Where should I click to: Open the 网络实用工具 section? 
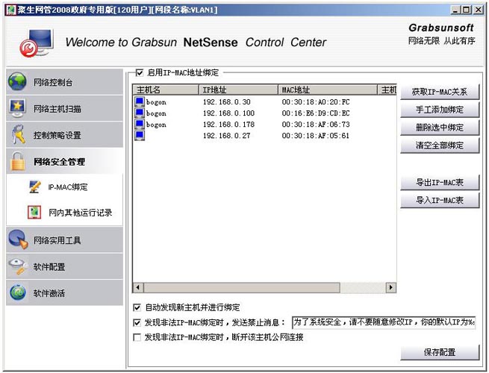64,240
